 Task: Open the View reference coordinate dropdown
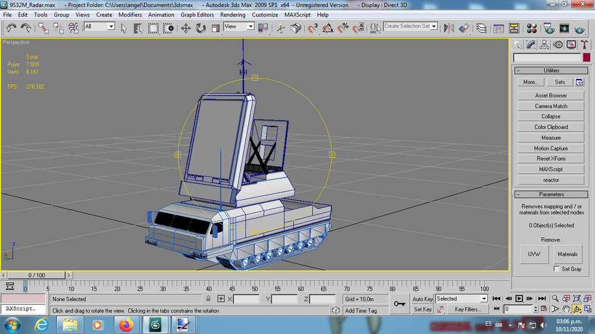tap(239, 27)
